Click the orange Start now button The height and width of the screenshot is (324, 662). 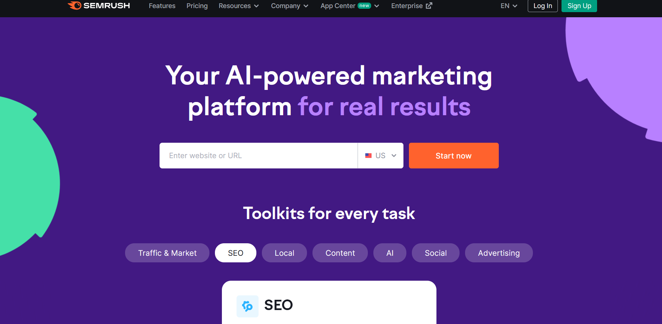(x=454, y=156)
